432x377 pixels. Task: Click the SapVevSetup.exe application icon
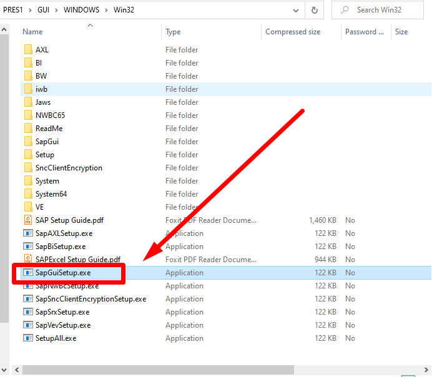28,325
